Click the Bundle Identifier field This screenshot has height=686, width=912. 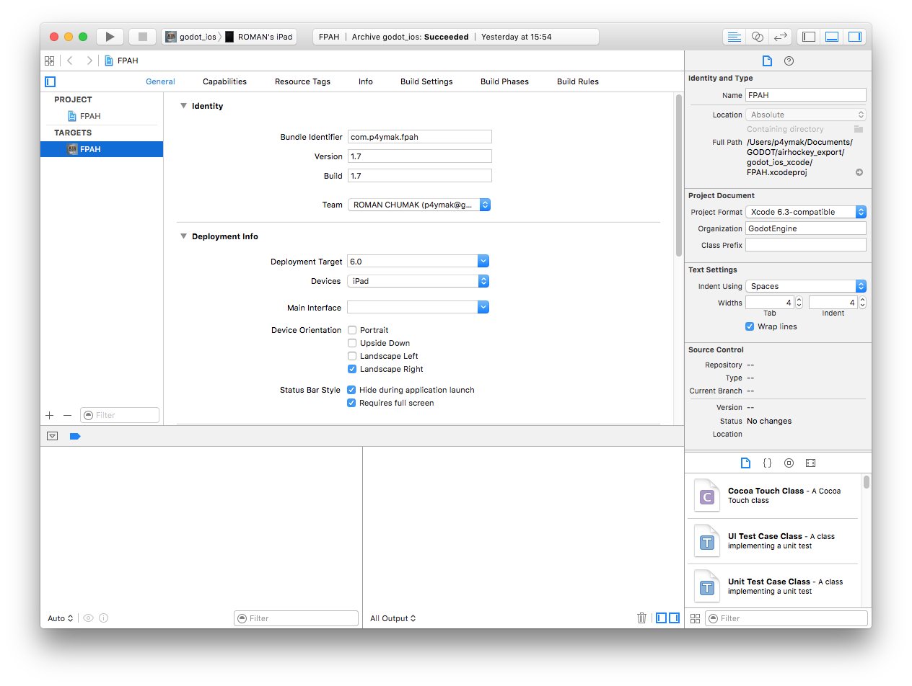pos(419,137)
